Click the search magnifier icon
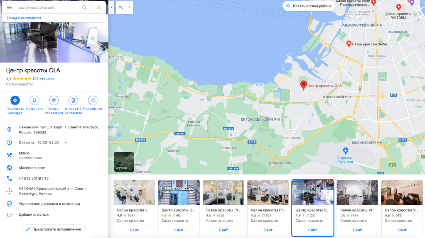This screenshot has width=425, height=238. [84, 7]
